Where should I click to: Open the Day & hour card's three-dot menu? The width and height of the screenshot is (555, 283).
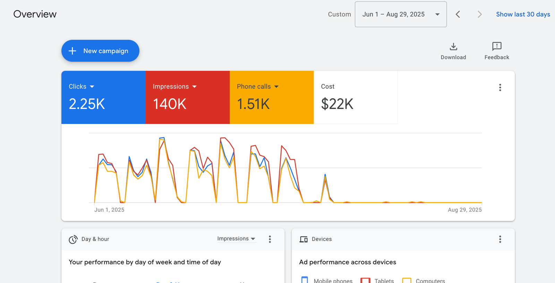pos(270,239)
